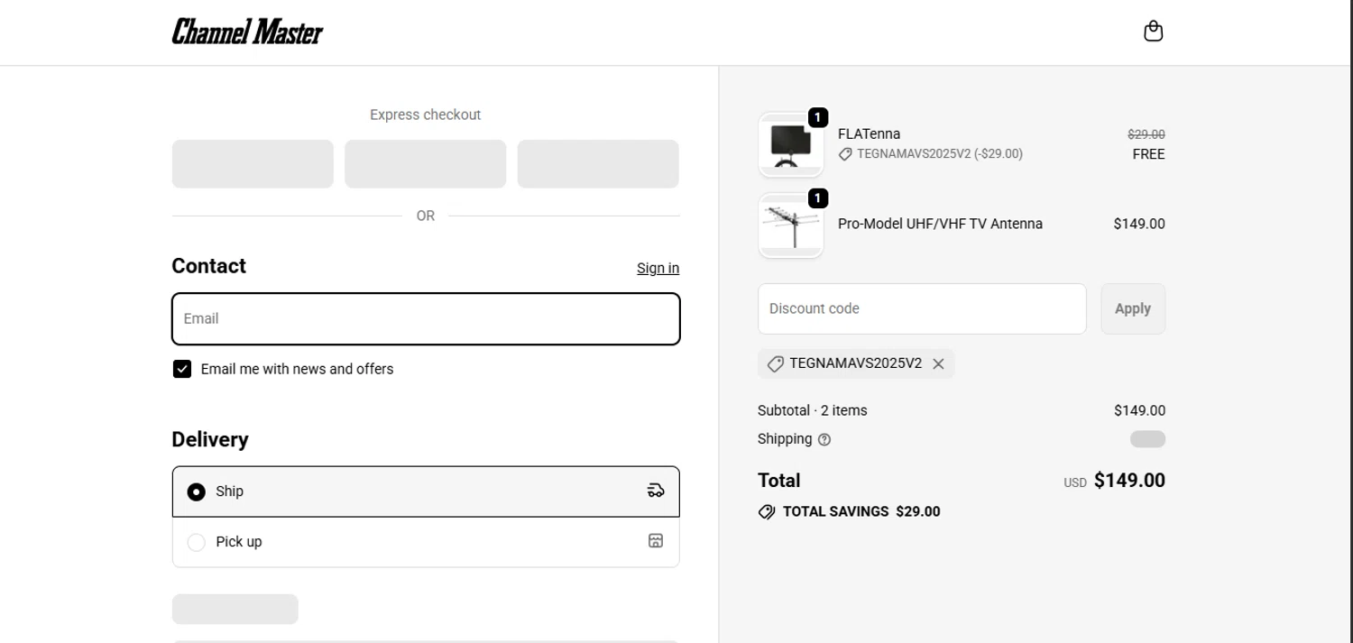
Task: Open the shopping bag cart icon
Action: click(1153, 32)
